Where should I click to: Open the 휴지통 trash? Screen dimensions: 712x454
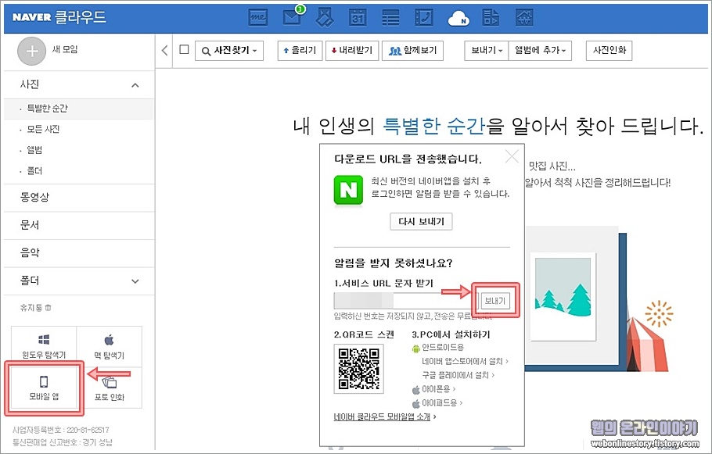pyautogui.click(x=35, y=308)
